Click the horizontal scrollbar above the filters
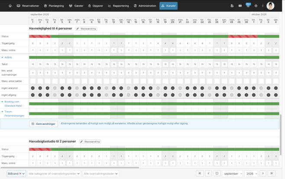The image size is (285, 179). tap(70, 168)
